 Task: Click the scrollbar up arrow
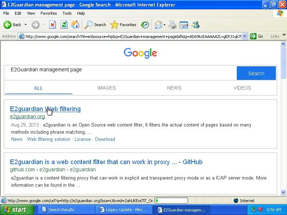pyautogui.click(x=283, y=44)
